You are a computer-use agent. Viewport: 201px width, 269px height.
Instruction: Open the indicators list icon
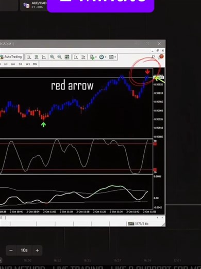[92, 57]
